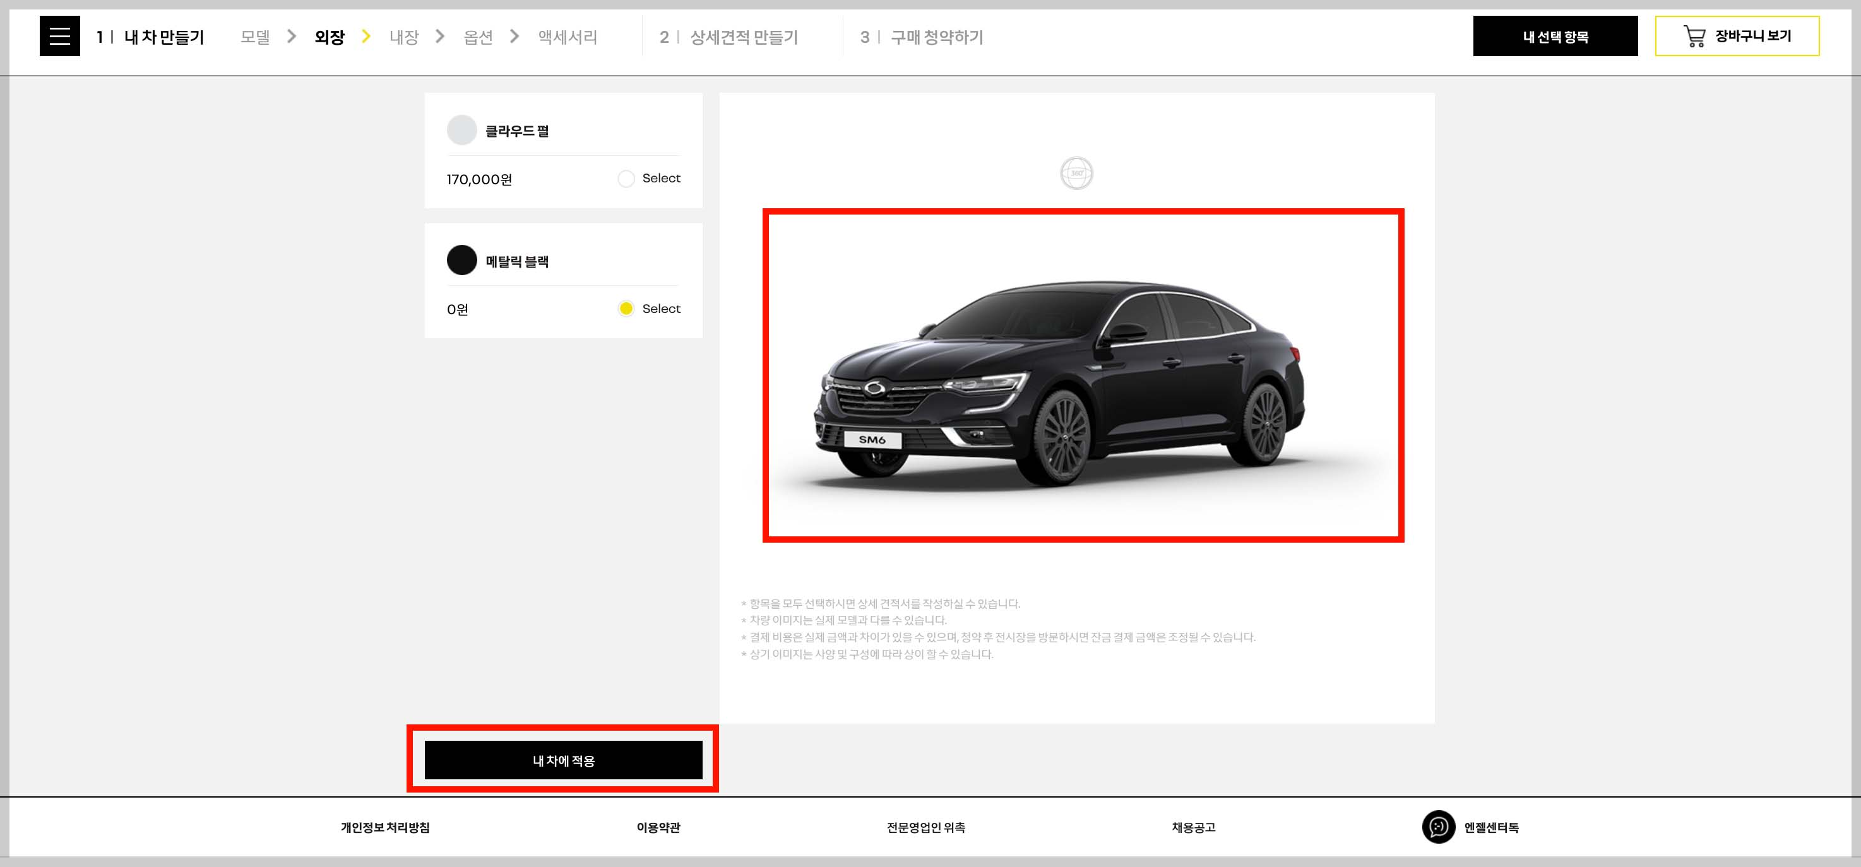This screenshot has width=1861, height=867.
Task: Open the 내 선택 항목 button
Action: (x=1555, y=36)
